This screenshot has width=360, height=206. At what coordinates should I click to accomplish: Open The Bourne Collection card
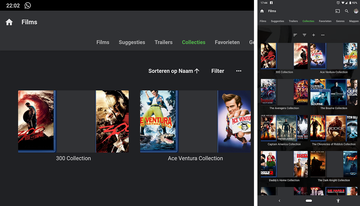(x=334, y=92)
